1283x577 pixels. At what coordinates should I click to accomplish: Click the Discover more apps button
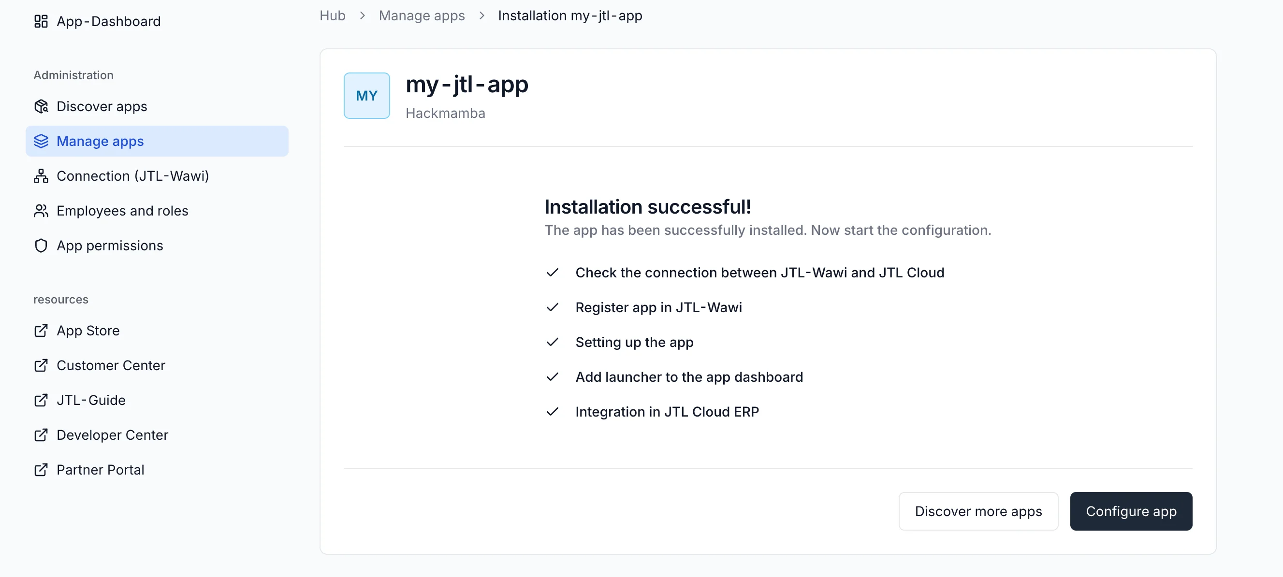click(978, 512)
